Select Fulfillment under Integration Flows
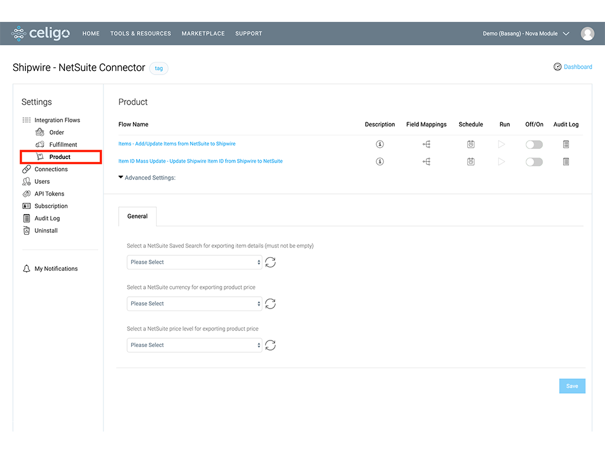605x454 pixels. tap(63, 144)
